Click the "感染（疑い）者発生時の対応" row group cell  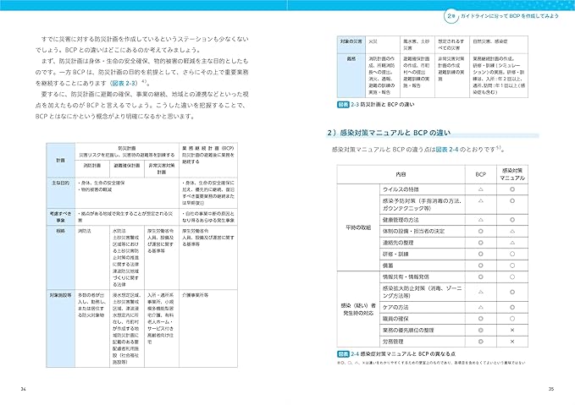click(x=358, y=309)
